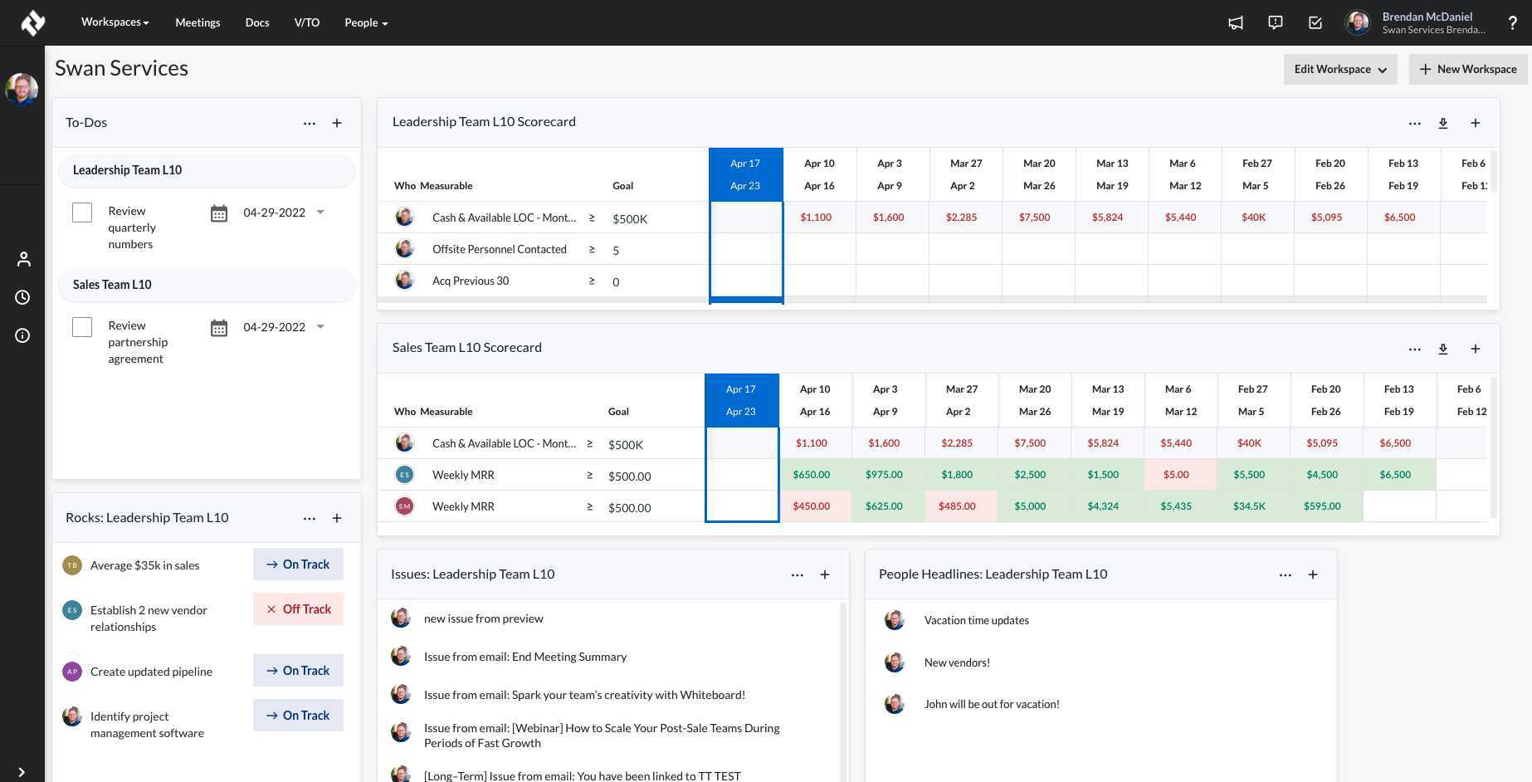Go to the Meetings page
This screenshot has height=782, width=1532.
pyautogui.click(x=198, y=22)
